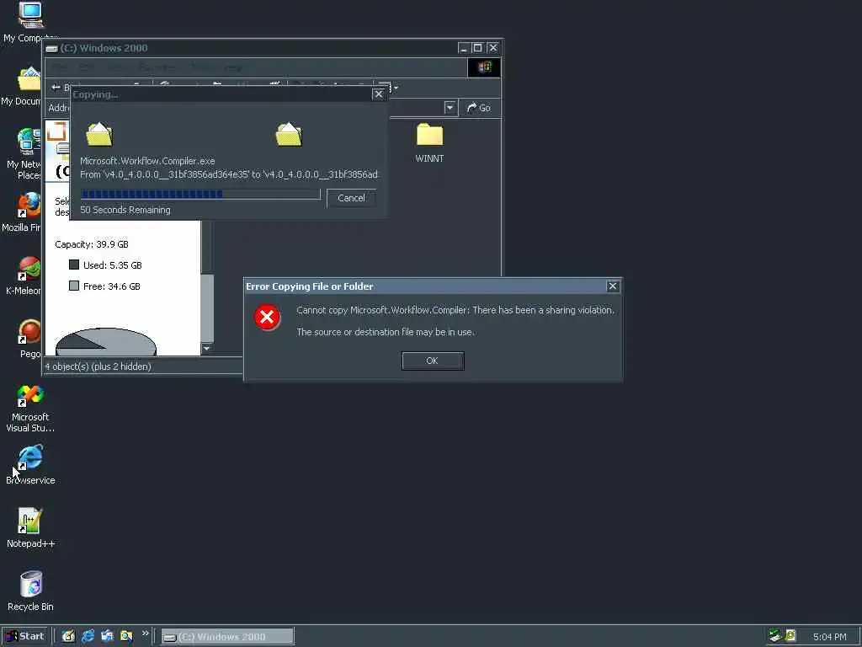Click the Internet Explorer quick launch icon
This screenshot has height=647, width=862.
coord(88,636)
